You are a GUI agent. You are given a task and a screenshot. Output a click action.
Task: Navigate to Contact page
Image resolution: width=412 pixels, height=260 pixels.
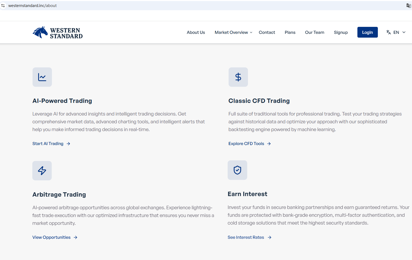[267, 32]
